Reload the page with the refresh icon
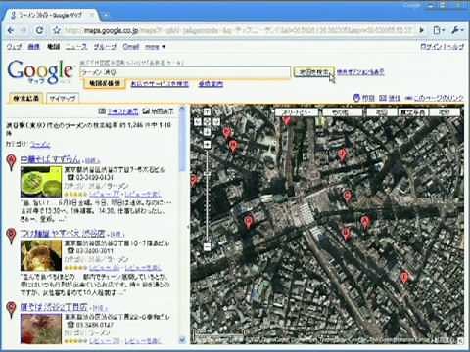This screenshot has width=470, height=352. [x=39, y=30]
